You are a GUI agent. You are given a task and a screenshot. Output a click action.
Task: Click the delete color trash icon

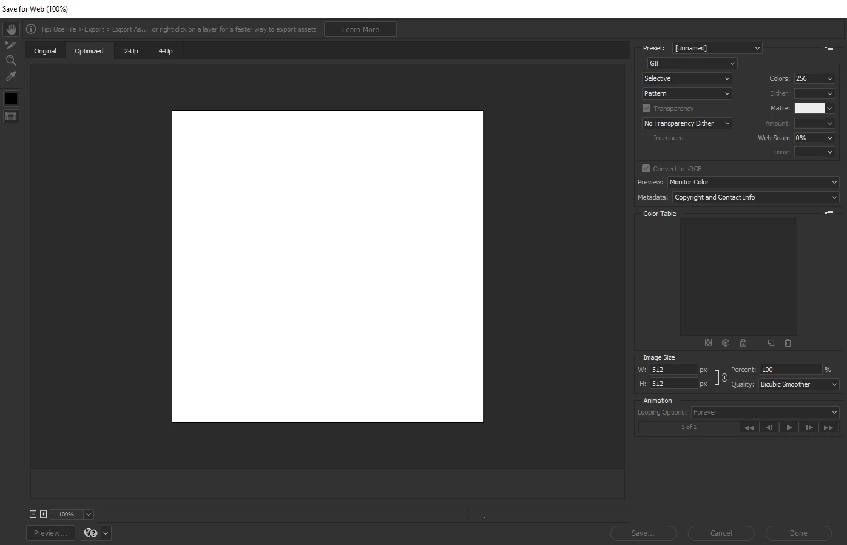coord(788,343)
